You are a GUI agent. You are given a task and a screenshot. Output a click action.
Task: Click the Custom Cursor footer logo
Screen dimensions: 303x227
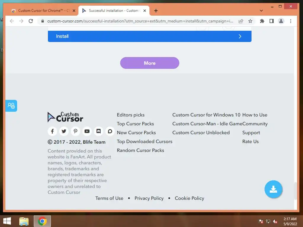pos(65,117)
